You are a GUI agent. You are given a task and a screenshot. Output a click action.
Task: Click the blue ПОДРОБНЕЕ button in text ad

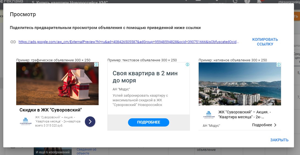coord(149,122)
